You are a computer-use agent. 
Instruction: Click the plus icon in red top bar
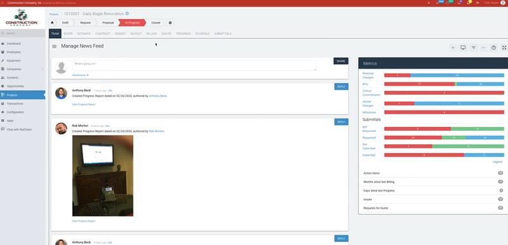tap(429, 3)
